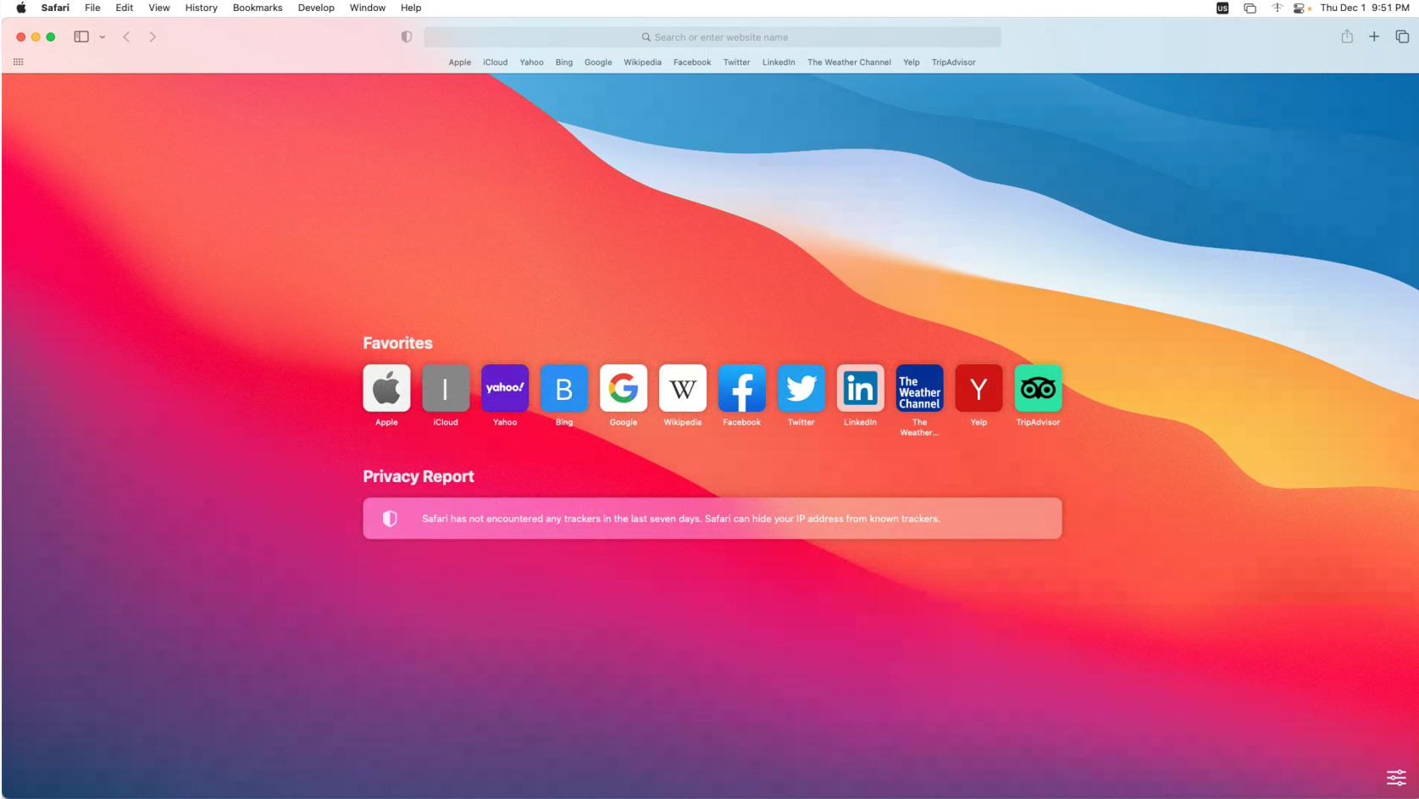Click the screen mirroring menu bar icon
The image size is (1419, 799).
[1250, 8]
